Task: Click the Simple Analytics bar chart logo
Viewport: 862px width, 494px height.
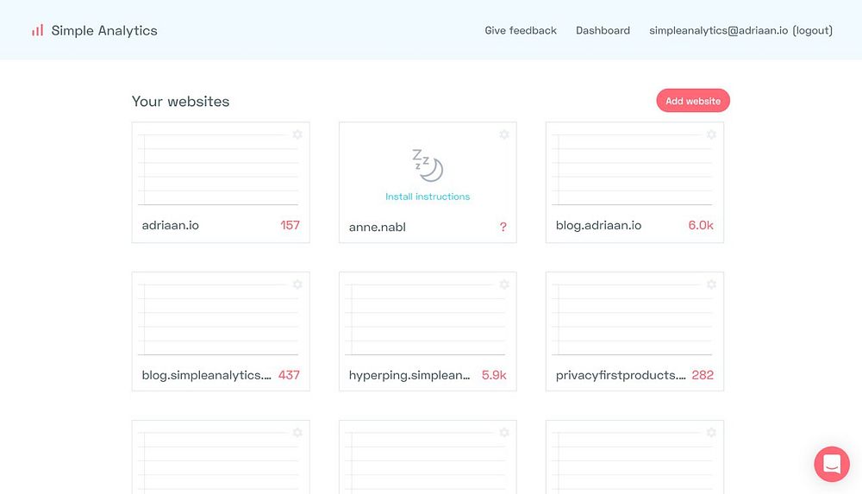Action: point(37,30)
